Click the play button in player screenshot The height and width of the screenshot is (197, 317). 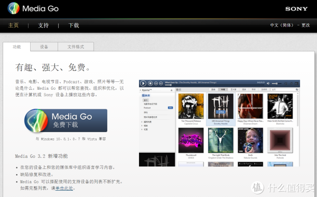pos(143,83)
